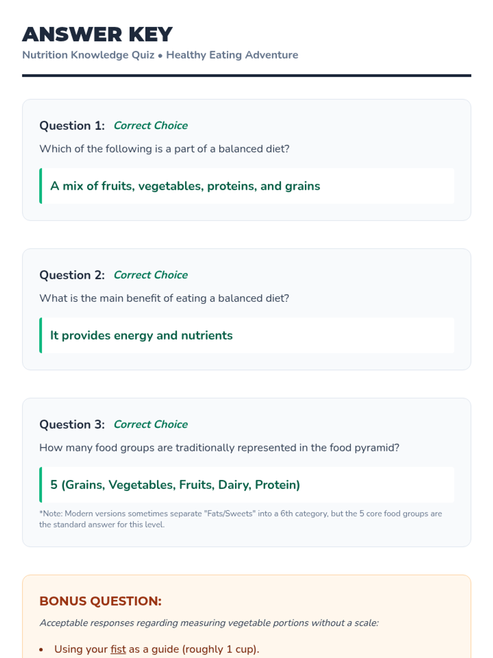The width and height of the screenshot is (493, 658).
Task: Click the BONUS QUESTION heading
Action: pos(100,601)
